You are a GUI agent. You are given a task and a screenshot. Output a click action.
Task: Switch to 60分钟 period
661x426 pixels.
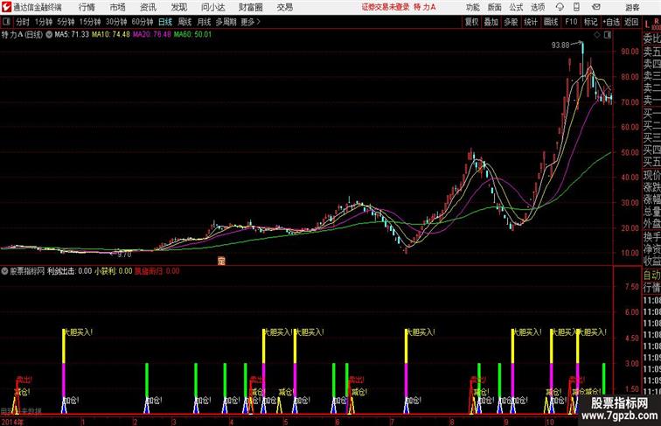coord(143,22)
